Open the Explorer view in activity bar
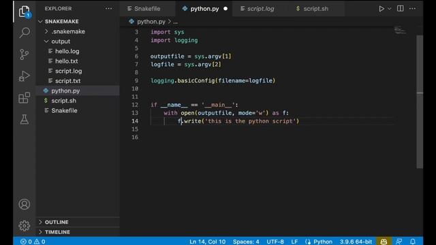Screen dimensions: 436x245 tap(25, 12)
